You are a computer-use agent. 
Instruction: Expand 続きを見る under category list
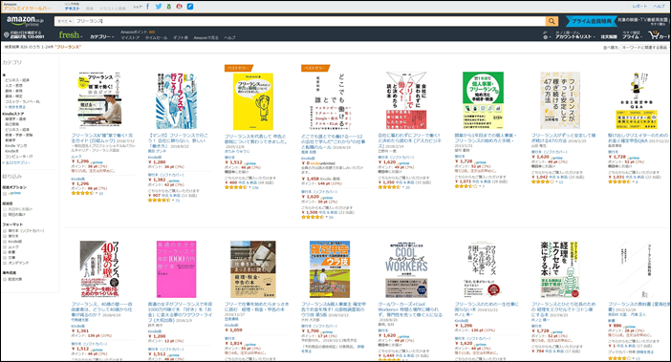(16, 107)
